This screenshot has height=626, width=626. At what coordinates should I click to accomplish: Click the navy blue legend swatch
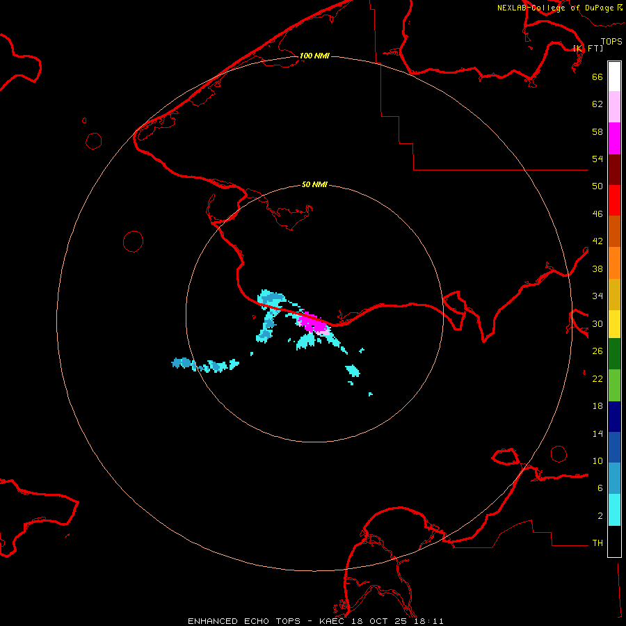(x=614, y=417)
